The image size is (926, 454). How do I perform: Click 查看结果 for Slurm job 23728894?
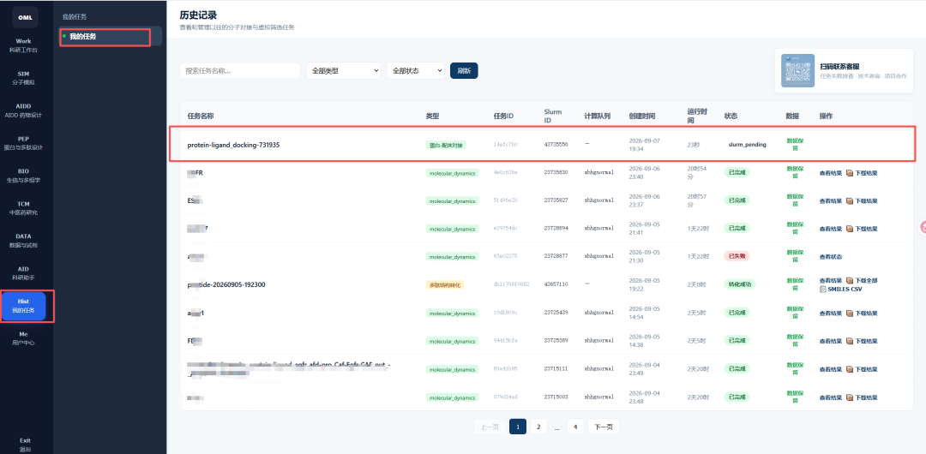830,229
